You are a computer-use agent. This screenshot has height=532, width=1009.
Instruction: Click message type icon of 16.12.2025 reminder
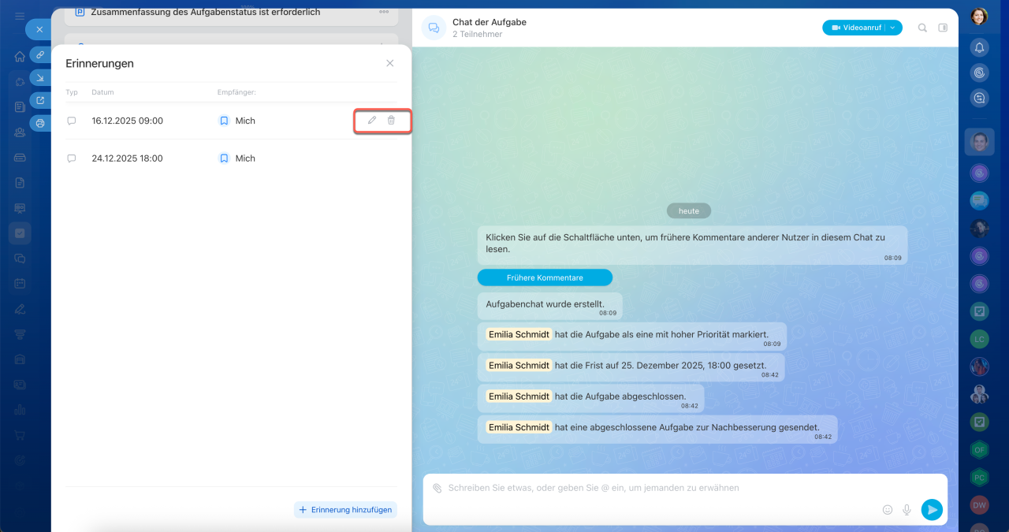(x=71, y=121)
